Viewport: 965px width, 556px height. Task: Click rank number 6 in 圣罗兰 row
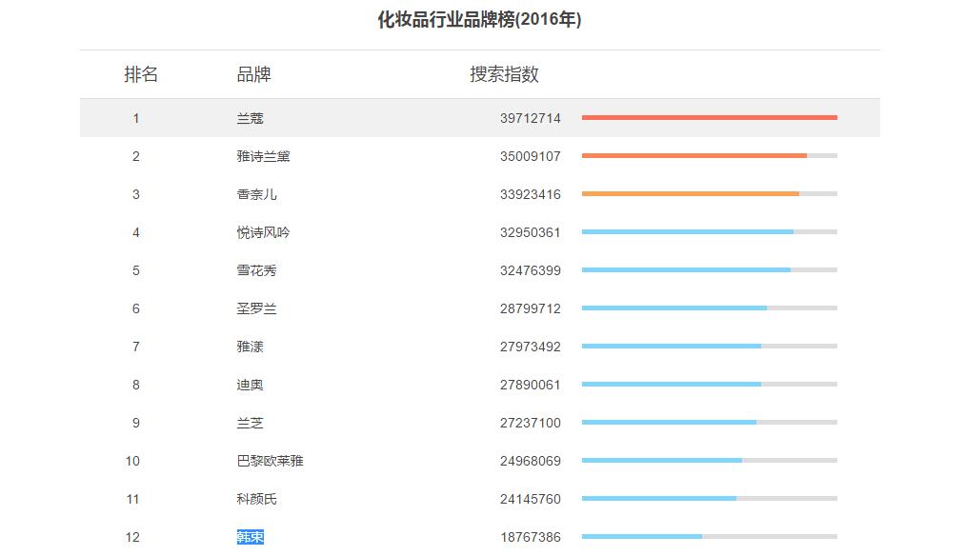(136, 308)
